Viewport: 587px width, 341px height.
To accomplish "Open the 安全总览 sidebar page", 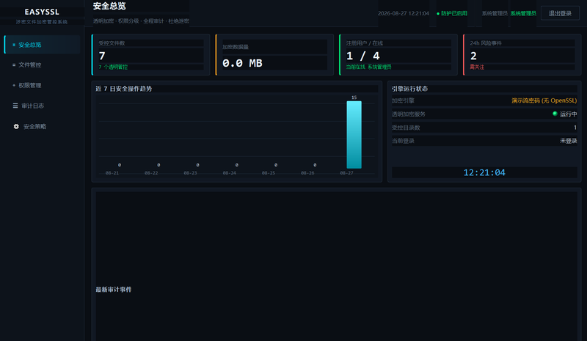I will pyautogui.click(x=42, y=45).
